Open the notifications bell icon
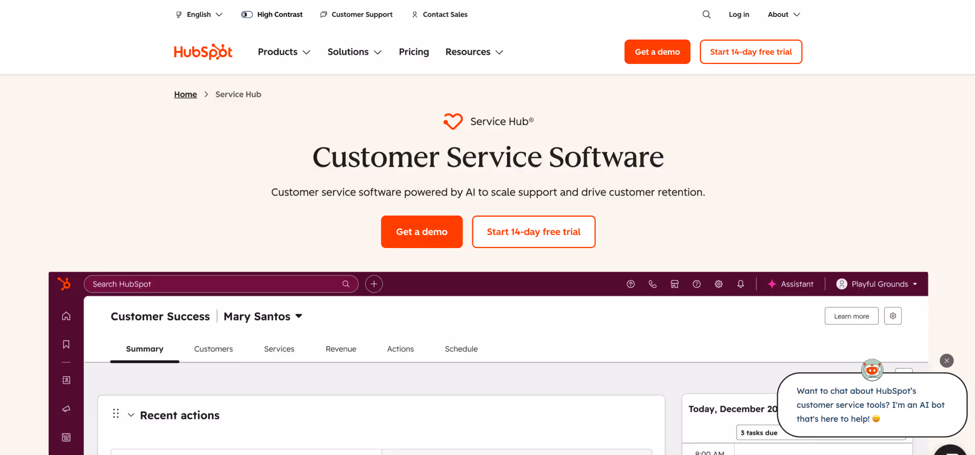The image size is (975, 455). click(740, 284)
